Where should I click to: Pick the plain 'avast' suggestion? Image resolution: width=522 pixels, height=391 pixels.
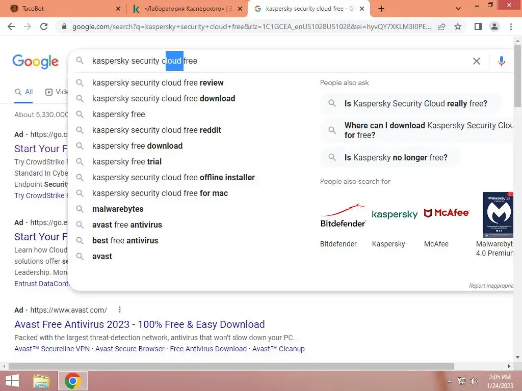102,257
